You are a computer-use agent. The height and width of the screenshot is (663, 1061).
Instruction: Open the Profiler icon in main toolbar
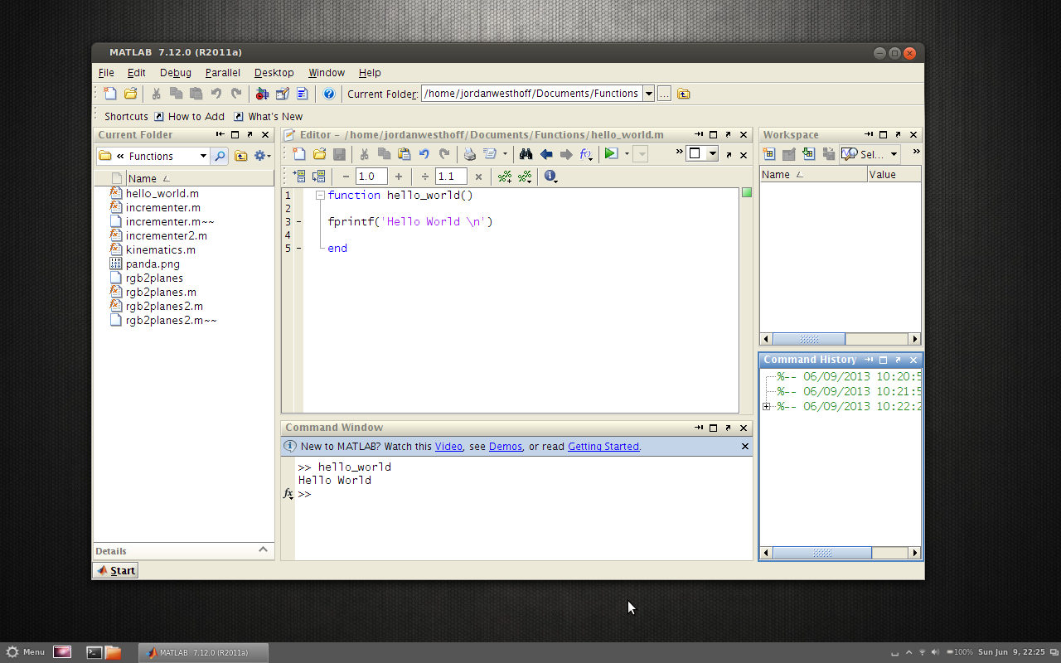pos(303,94)
